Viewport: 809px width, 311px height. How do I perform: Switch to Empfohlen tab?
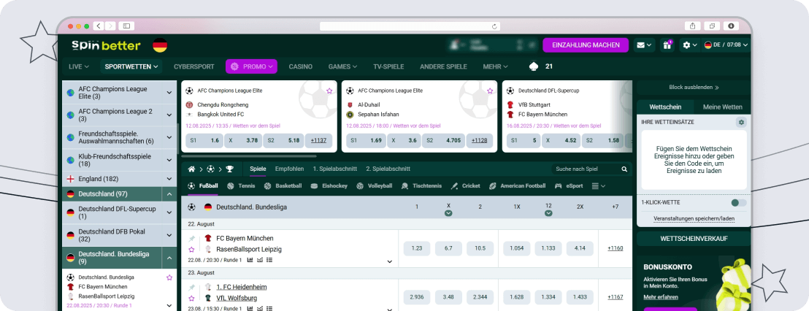tap(289, 169)
